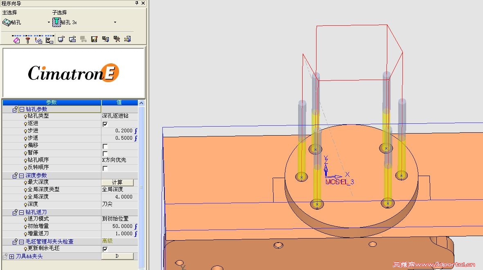Click the function f icon beside 步退 value
The height and width of the screenshot is (270, 483).
(136, 138)
